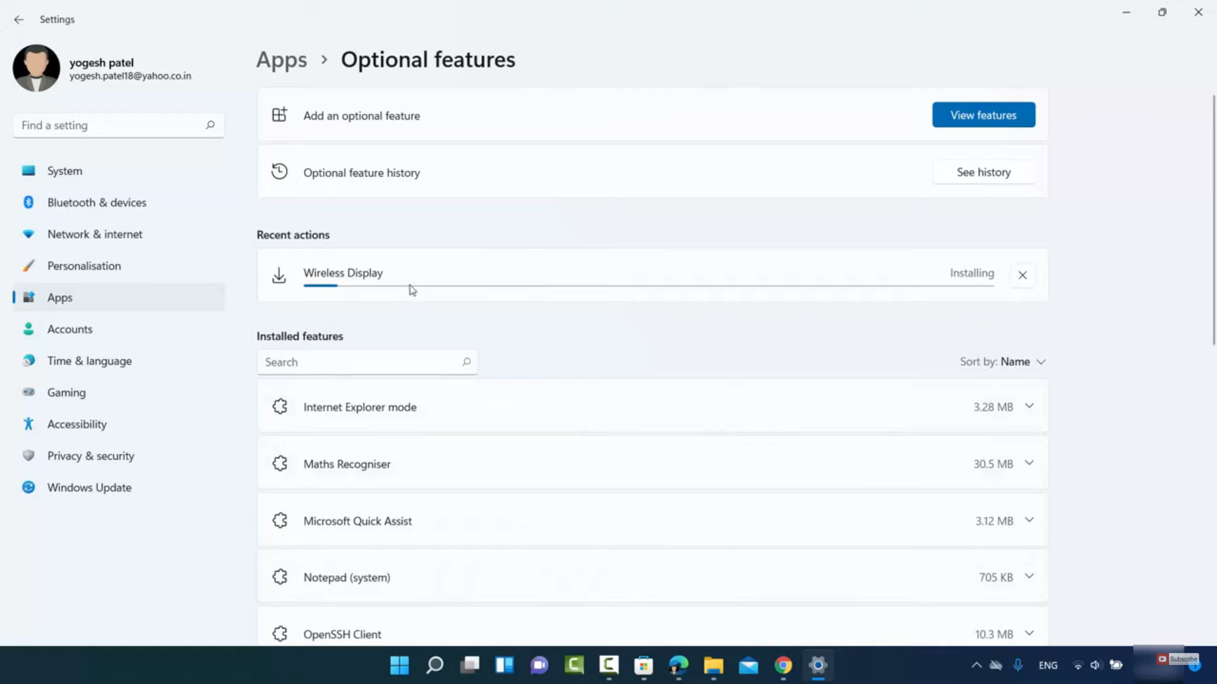Click the Notepad (system) feature icon
Image resolution: width=1217 pixels, height=684 pixels.
click(x=280, y=577)
